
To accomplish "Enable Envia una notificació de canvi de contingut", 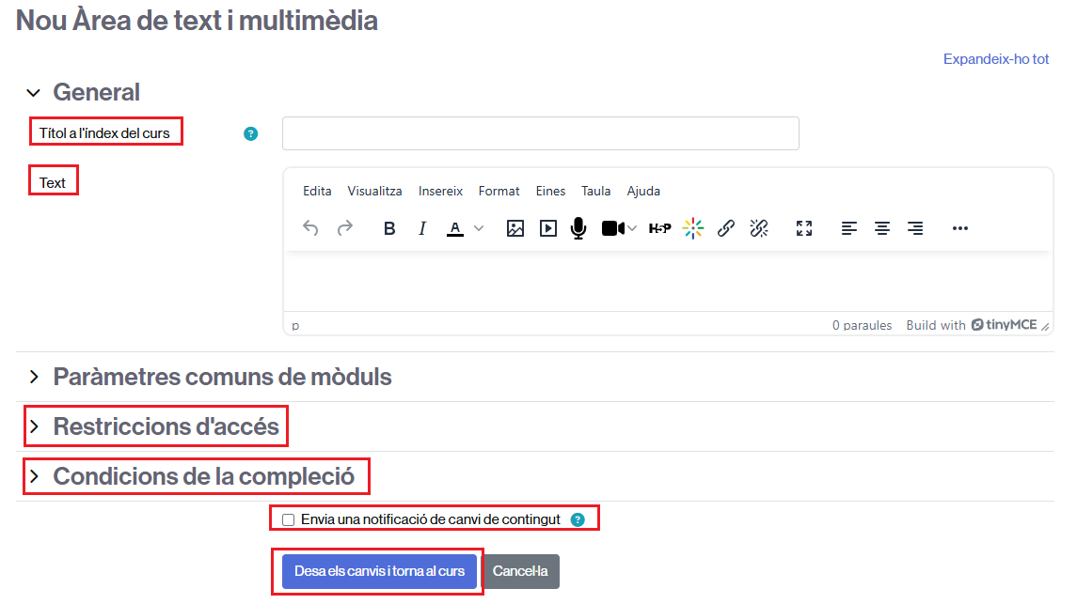I will [x=289, y=519].
